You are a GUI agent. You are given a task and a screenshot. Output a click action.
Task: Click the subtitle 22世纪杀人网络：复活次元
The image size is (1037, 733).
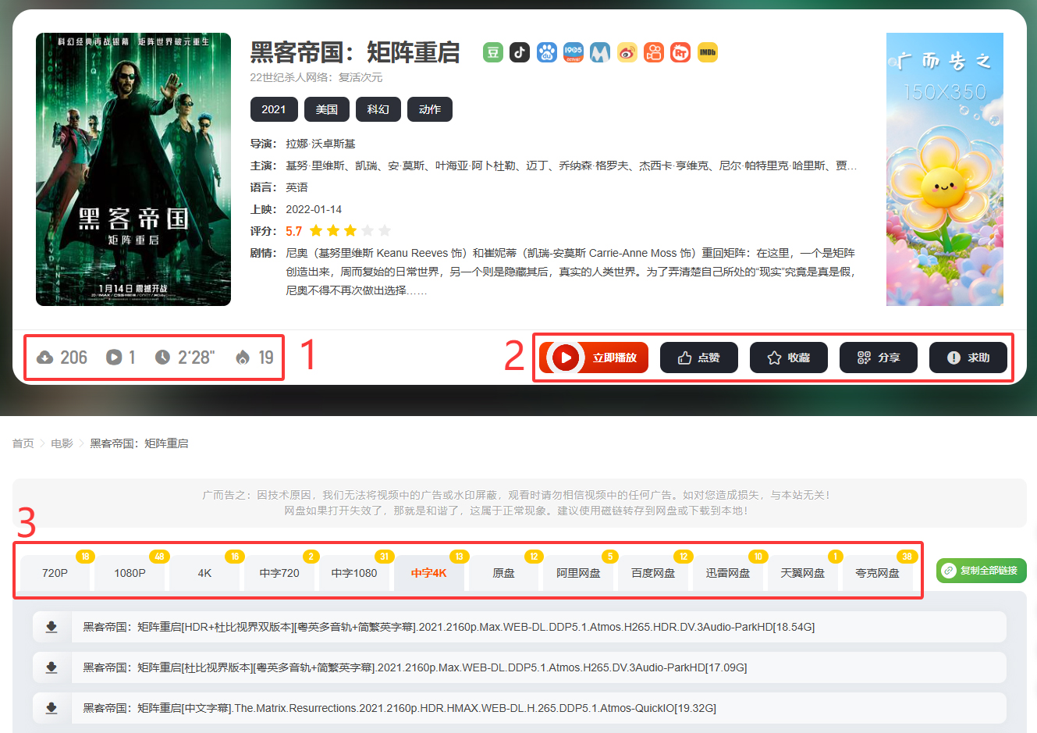(316, 77)
